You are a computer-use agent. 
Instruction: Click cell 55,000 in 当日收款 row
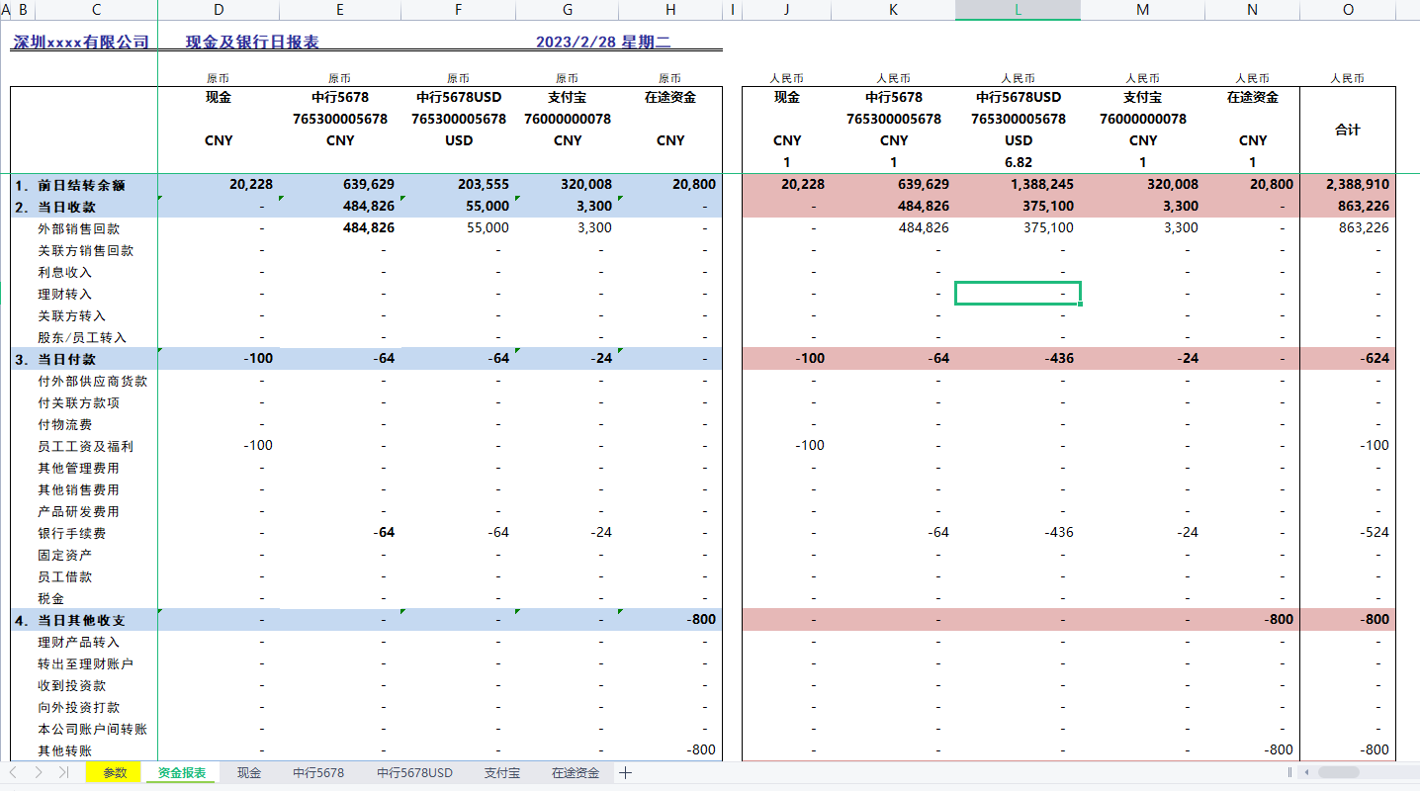pyautogui.click(x=459, y=207)
